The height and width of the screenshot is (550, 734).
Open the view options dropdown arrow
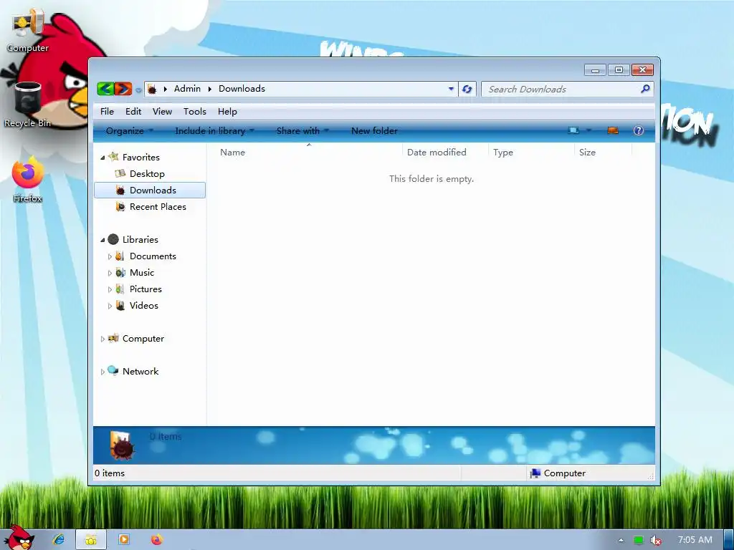[588, 130]
